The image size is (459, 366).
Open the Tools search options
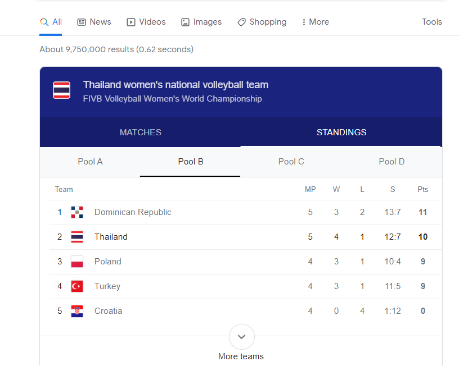click(432, 22)
